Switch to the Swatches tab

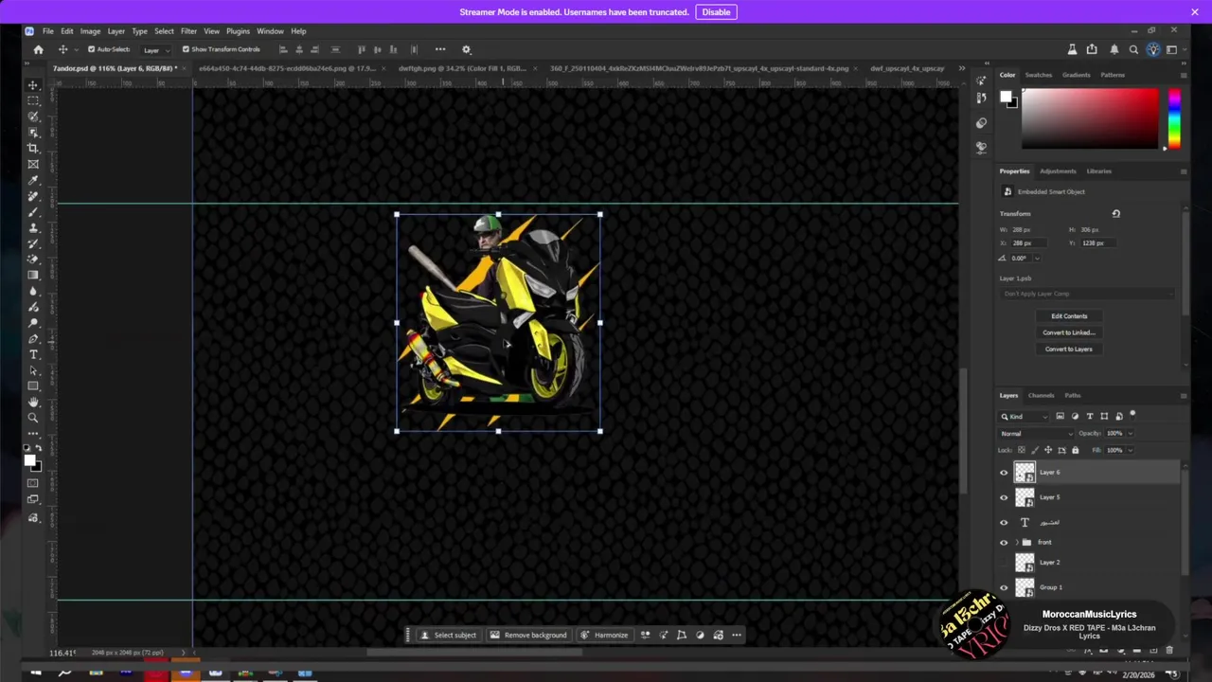tap(1039, 75)
